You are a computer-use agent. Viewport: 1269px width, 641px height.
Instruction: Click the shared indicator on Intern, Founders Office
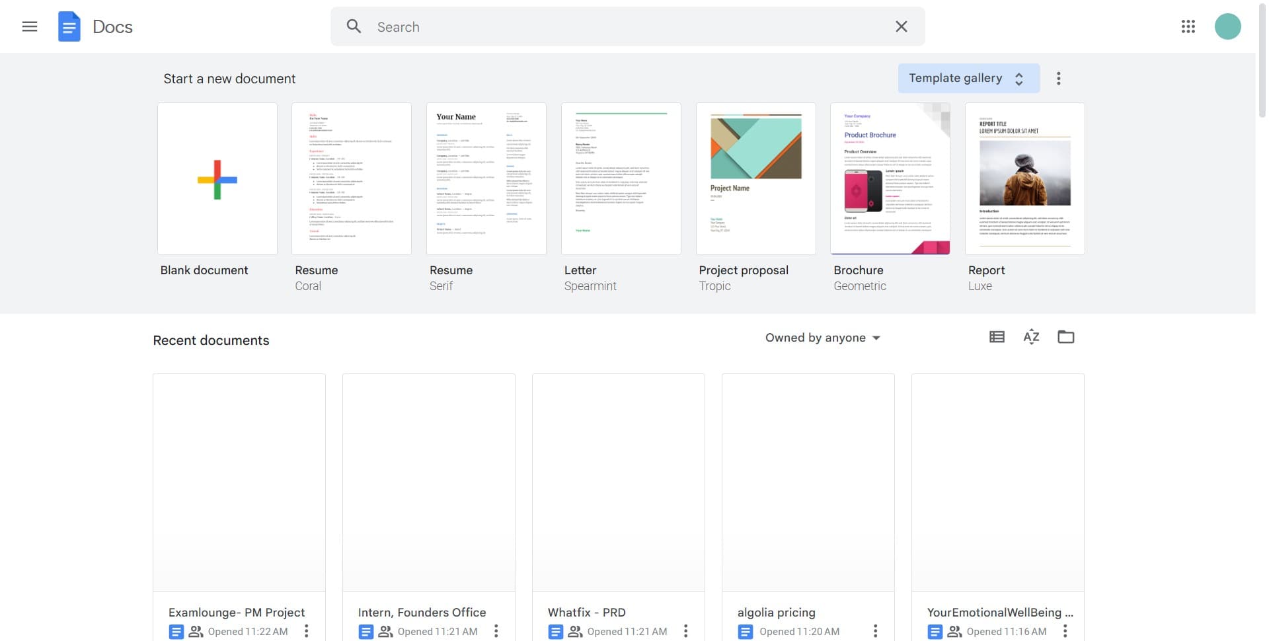[385, 631]
